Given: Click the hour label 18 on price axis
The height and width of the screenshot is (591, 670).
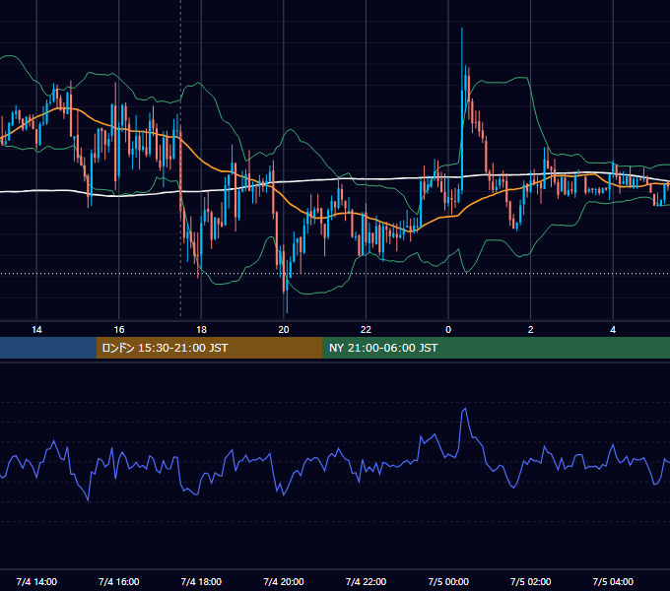Looking at the screenshot, I should coord(201,330).
